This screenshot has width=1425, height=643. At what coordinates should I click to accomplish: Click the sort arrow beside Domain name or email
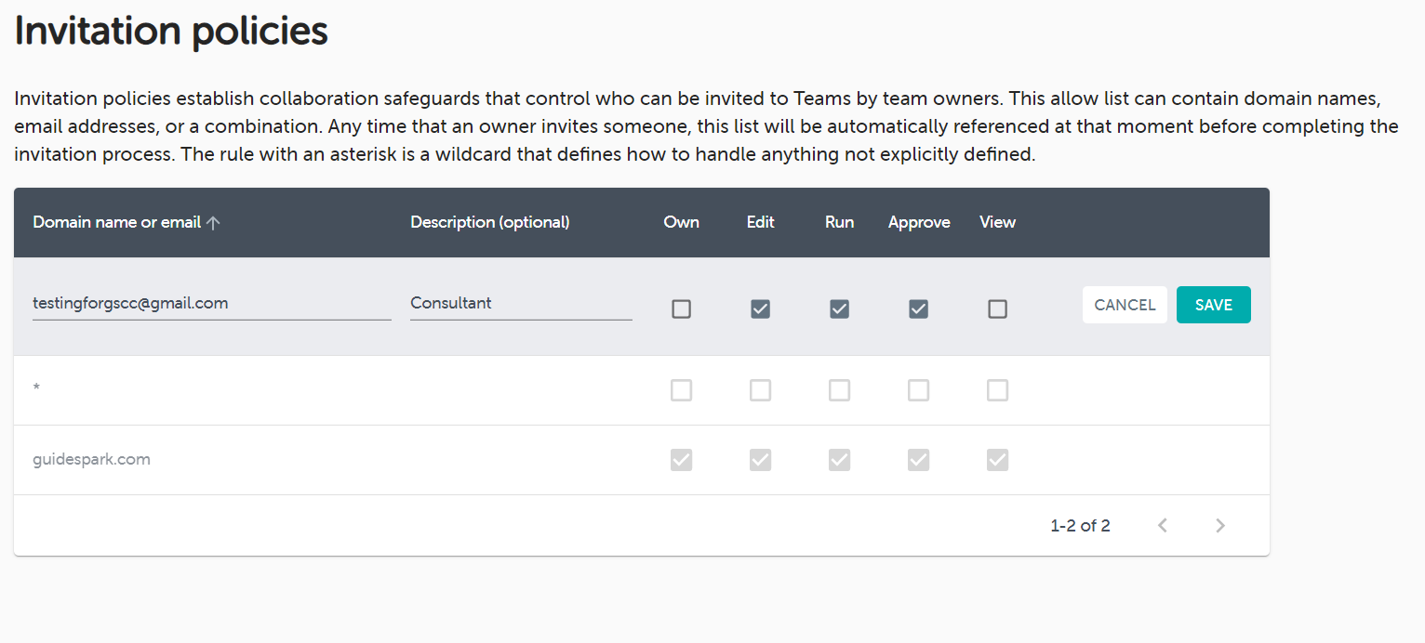pos(213,223)
